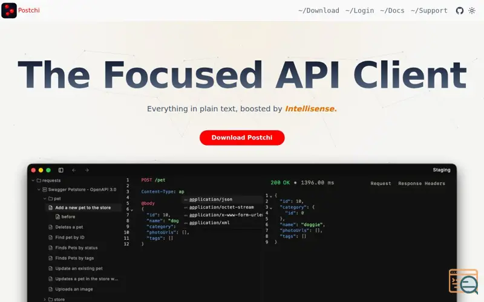Click the Postchi logo icon
This screenshot has height=302, width=484.
pos(9,10)
